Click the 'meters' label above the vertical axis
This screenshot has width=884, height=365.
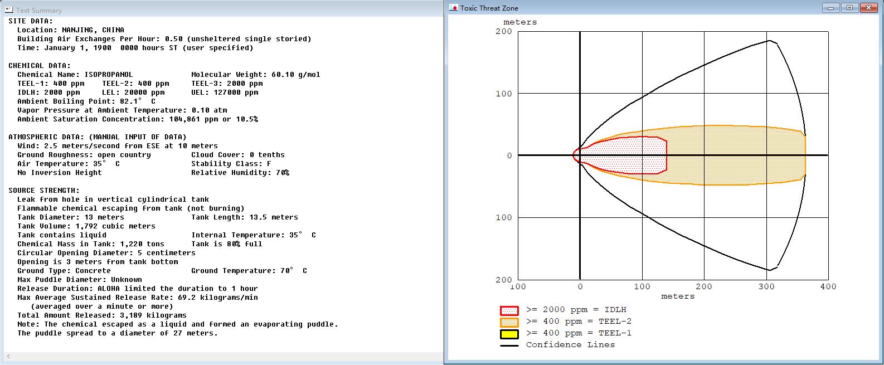pyautogui.click(x=520, y=22)
